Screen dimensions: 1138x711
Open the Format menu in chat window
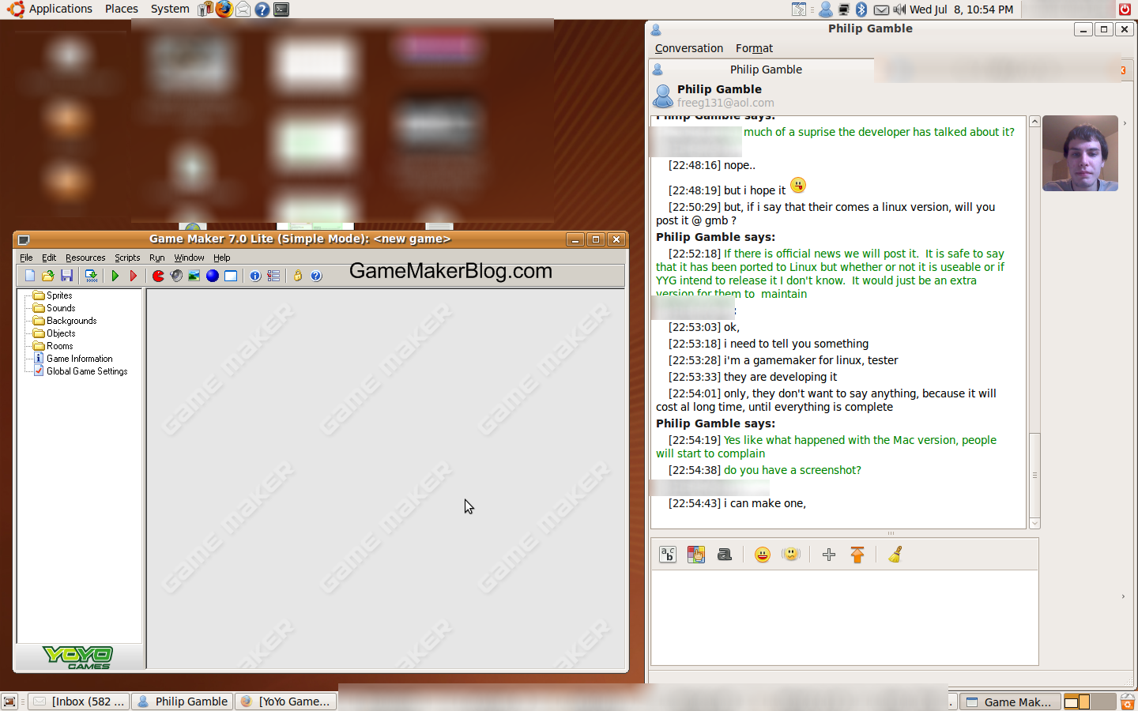point(754,48)
